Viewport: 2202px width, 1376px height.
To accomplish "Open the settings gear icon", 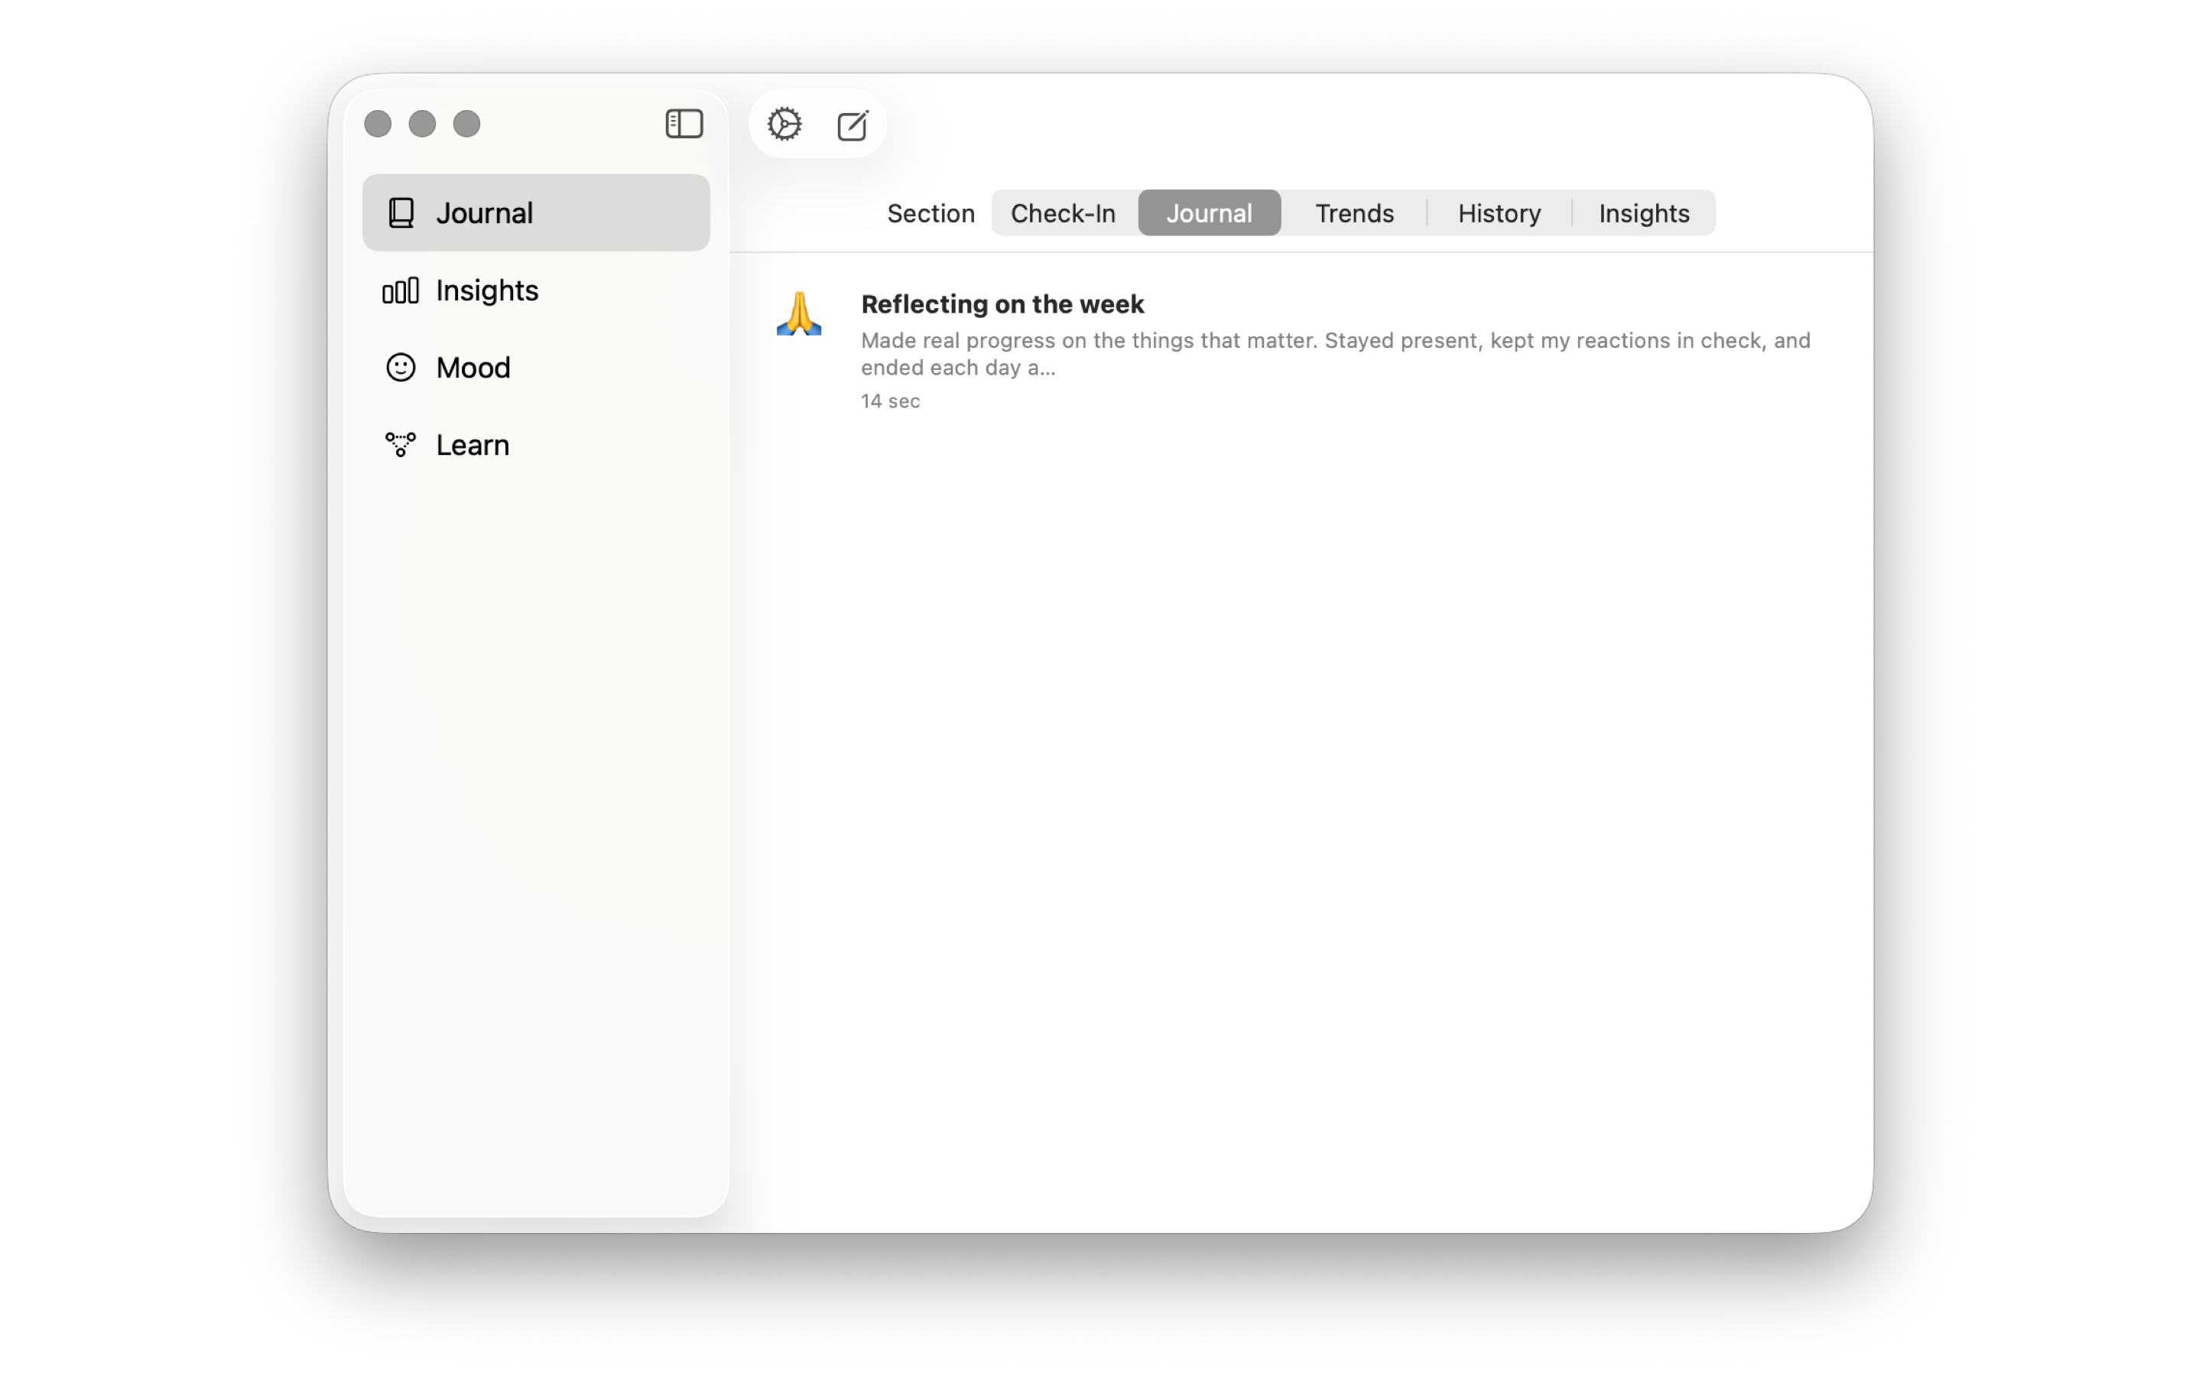I will point(784,124).
